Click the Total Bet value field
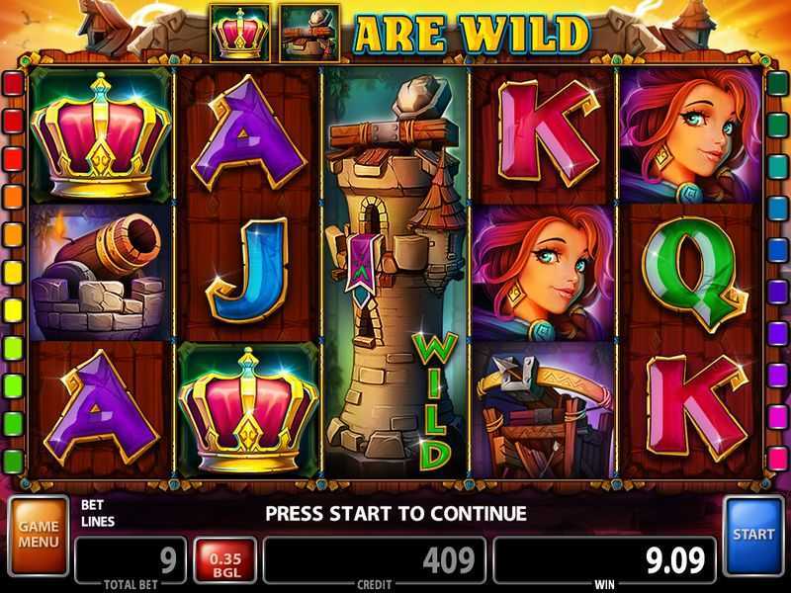Screen dimensions: 791x593 (x=132, y=559)
